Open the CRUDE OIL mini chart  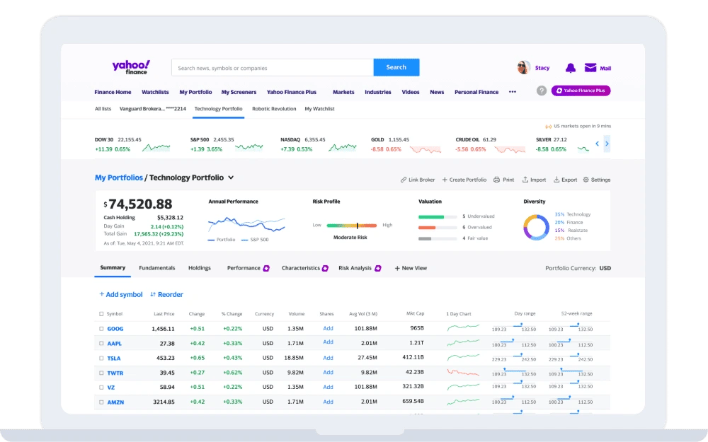(510, 149)
